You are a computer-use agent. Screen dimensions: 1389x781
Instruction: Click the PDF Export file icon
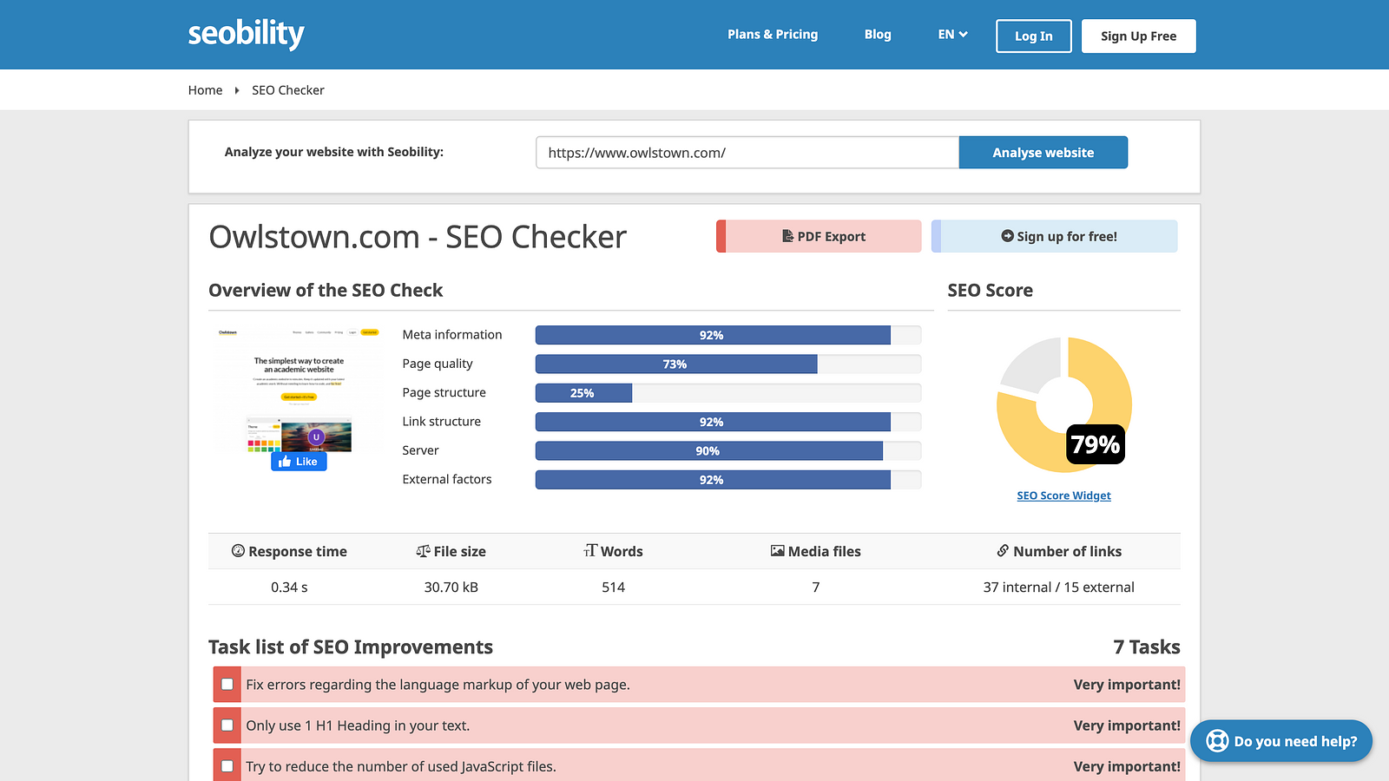tap(787, 236)
